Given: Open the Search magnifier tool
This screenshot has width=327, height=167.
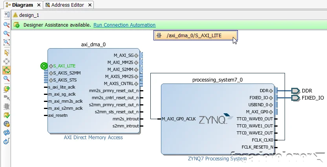Looking at the screenshot, I should coord(7,79).
